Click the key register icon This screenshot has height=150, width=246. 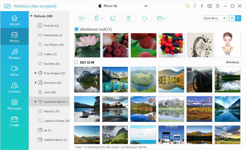[x=195, y=6]
